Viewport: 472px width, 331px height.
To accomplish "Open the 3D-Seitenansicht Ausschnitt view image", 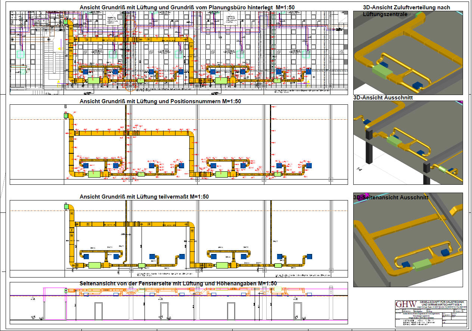I will tap(408, 243).
